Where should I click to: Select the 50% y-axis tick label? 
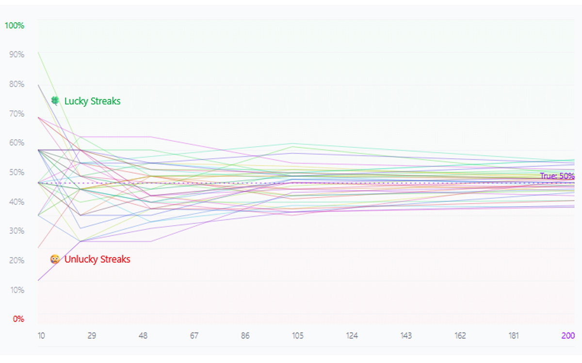tap(16, 172)
